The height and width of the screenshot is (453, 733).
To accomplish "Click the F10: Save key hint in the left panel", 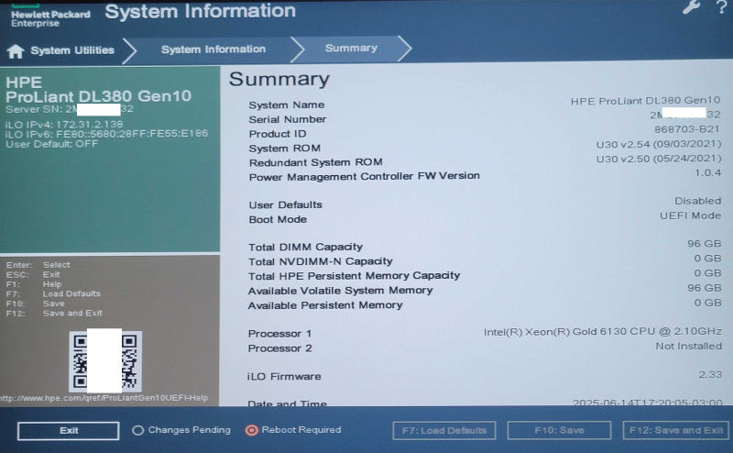I will coord(35,304).
